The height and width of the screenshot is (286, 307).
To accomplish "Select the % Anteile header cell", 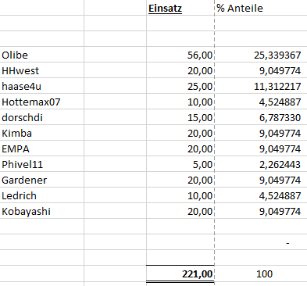I will 261,8.
